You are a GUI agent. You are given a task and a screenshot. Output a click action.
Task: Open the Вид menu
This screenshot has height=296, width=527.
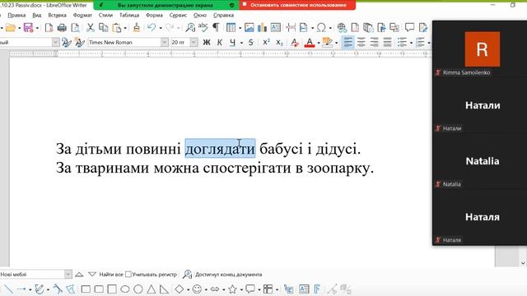tap(36, 15)
